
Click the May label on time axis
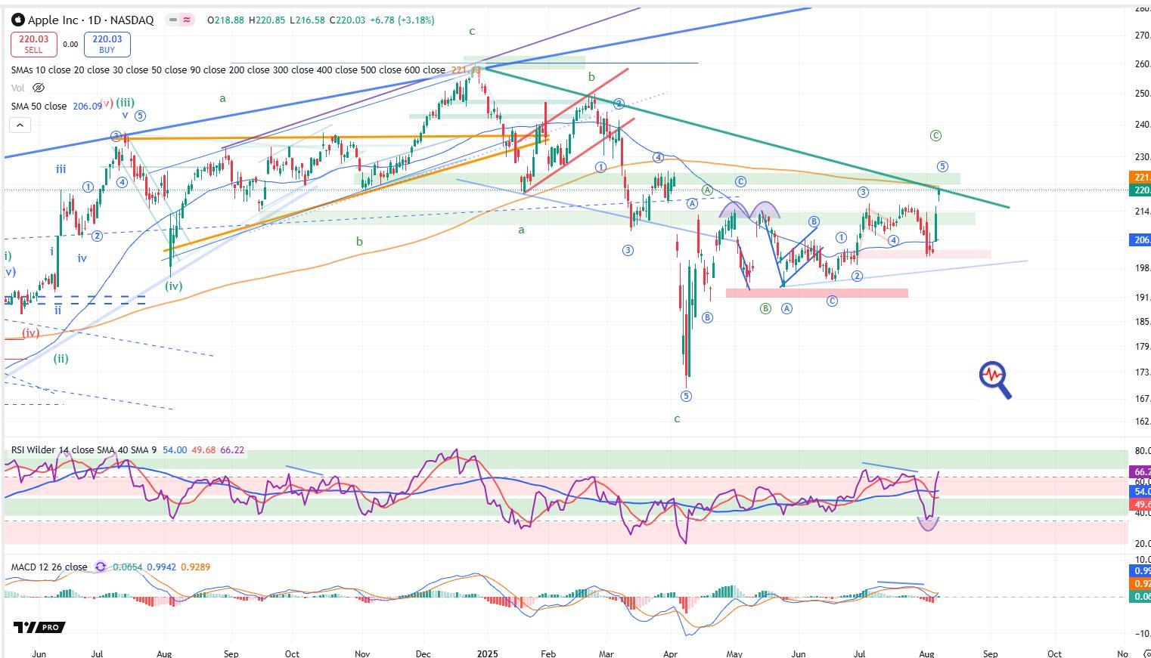point(734,653)
